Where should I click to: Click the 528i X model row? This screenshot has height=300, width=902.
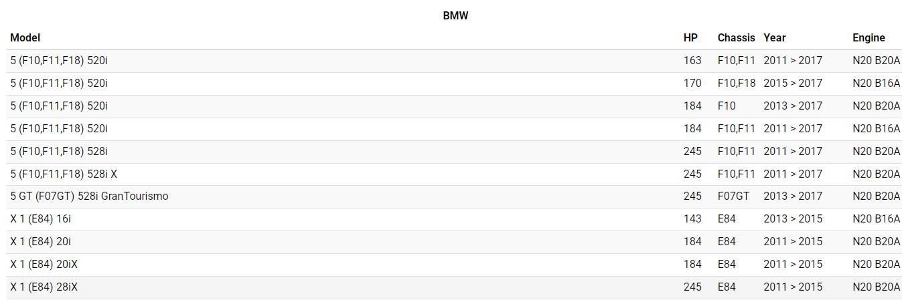(64, 174)
